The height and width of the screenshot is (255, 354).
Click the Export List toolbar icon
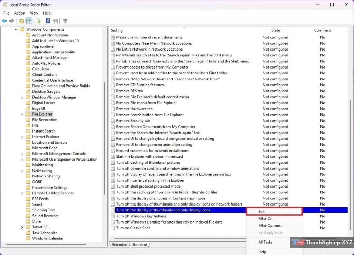click(x=38, y=21)
